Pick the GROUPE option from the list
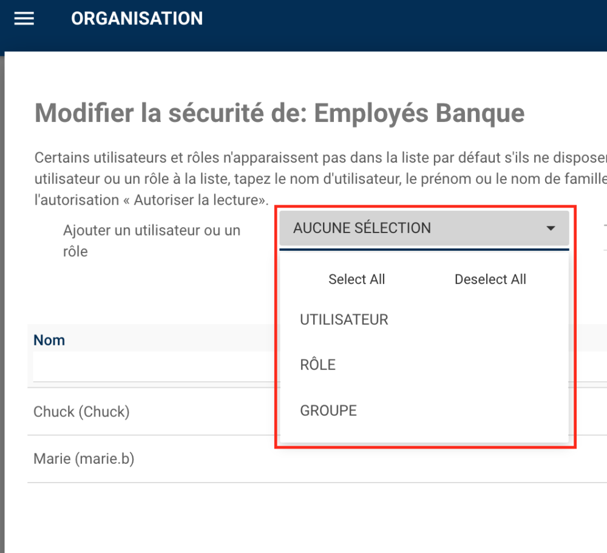 328,411
